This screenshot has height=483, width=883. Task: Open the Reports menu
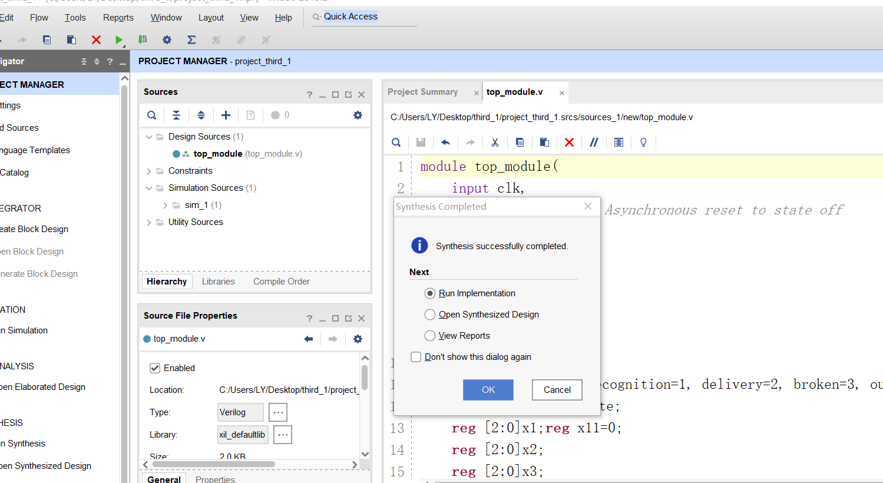pyautogui.click(x=118, y=18)
